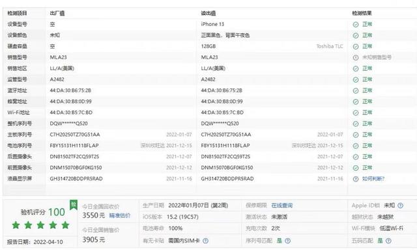Click the question icon in 液晶显示屏 row
Image resolution: width=417 pixels, height=251 pixels.
[x=356, y=179]
